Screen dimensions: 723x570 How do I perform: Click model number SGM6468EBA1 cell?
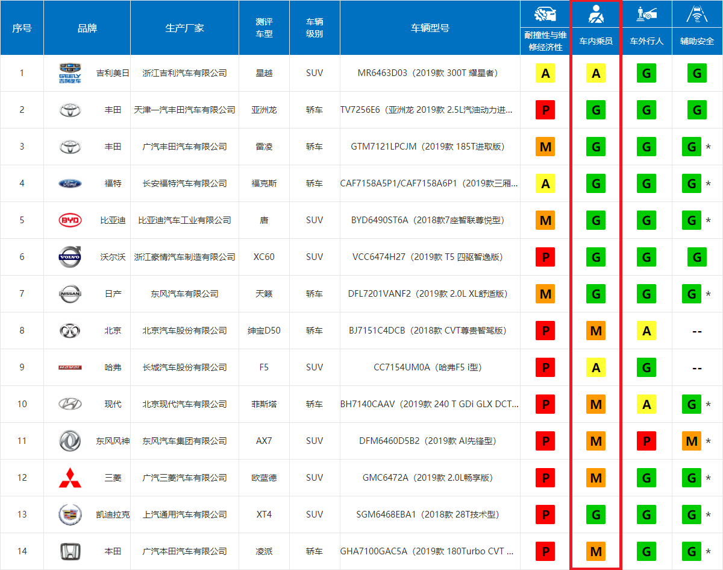pos(430,515)
